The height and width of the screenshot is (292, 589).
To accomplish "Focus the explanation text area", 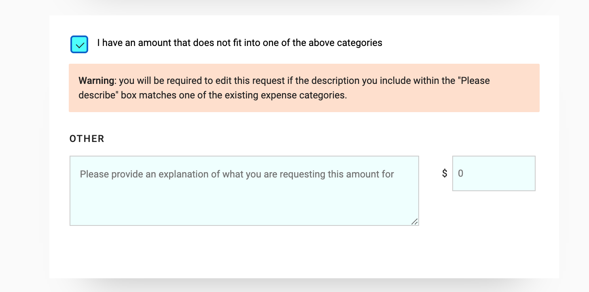I will click(x=244, y=191).
